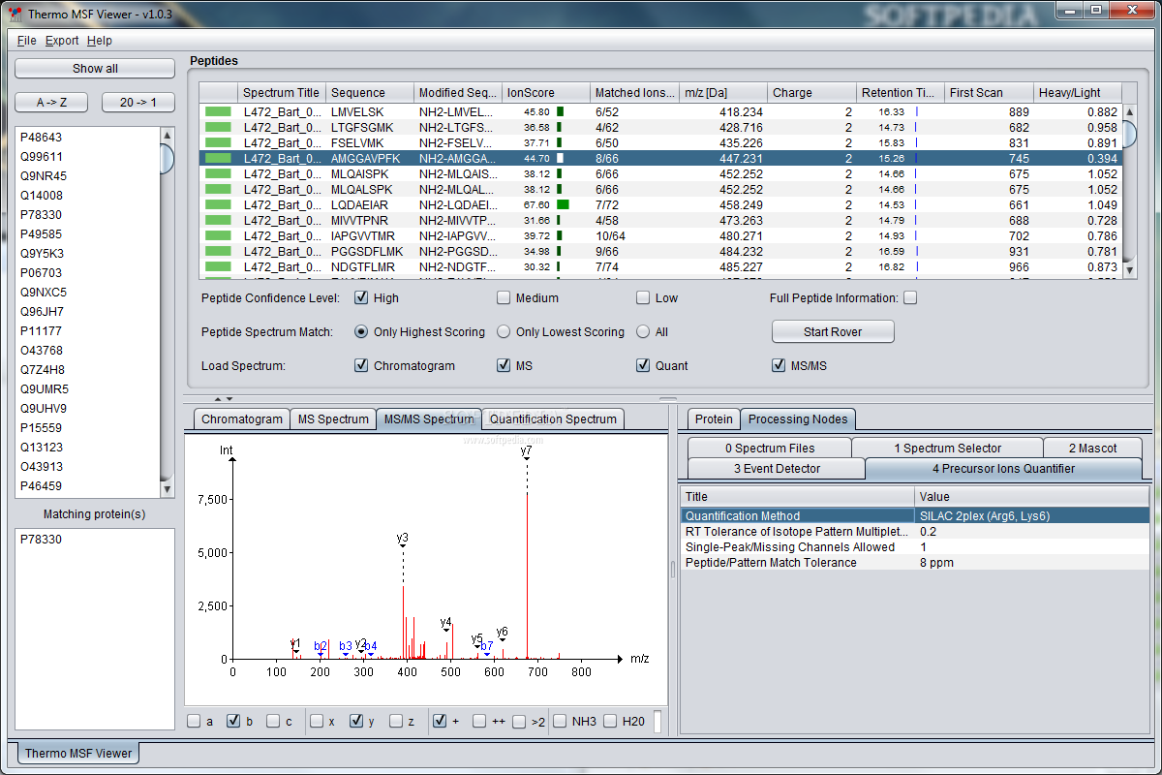Select the PGGSDFLMK peptide row
The height and width of the screenshot is (775, 1162).
pyautogui.click(x=661, y=251)
